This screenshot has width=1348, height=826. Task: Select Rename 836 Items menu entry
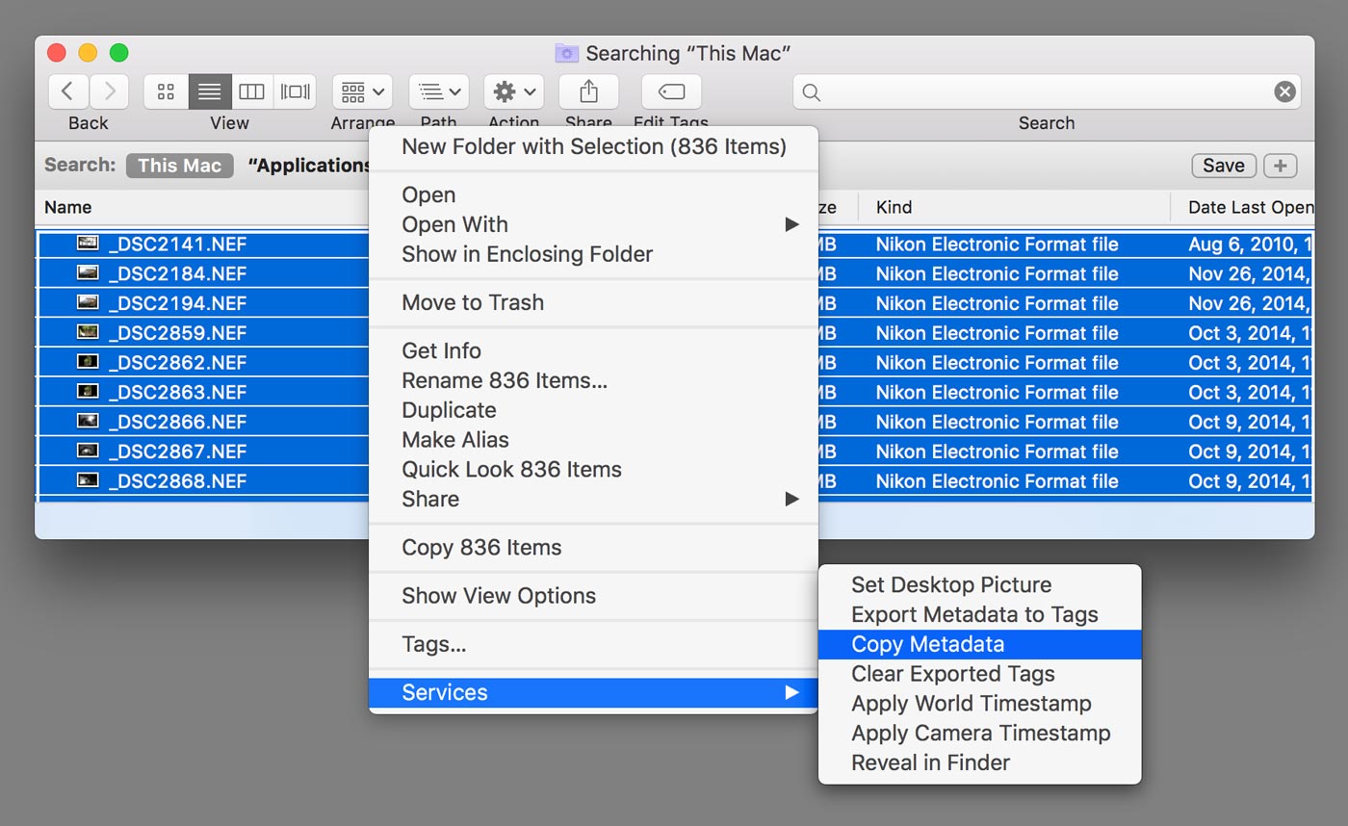click(504, 380)
